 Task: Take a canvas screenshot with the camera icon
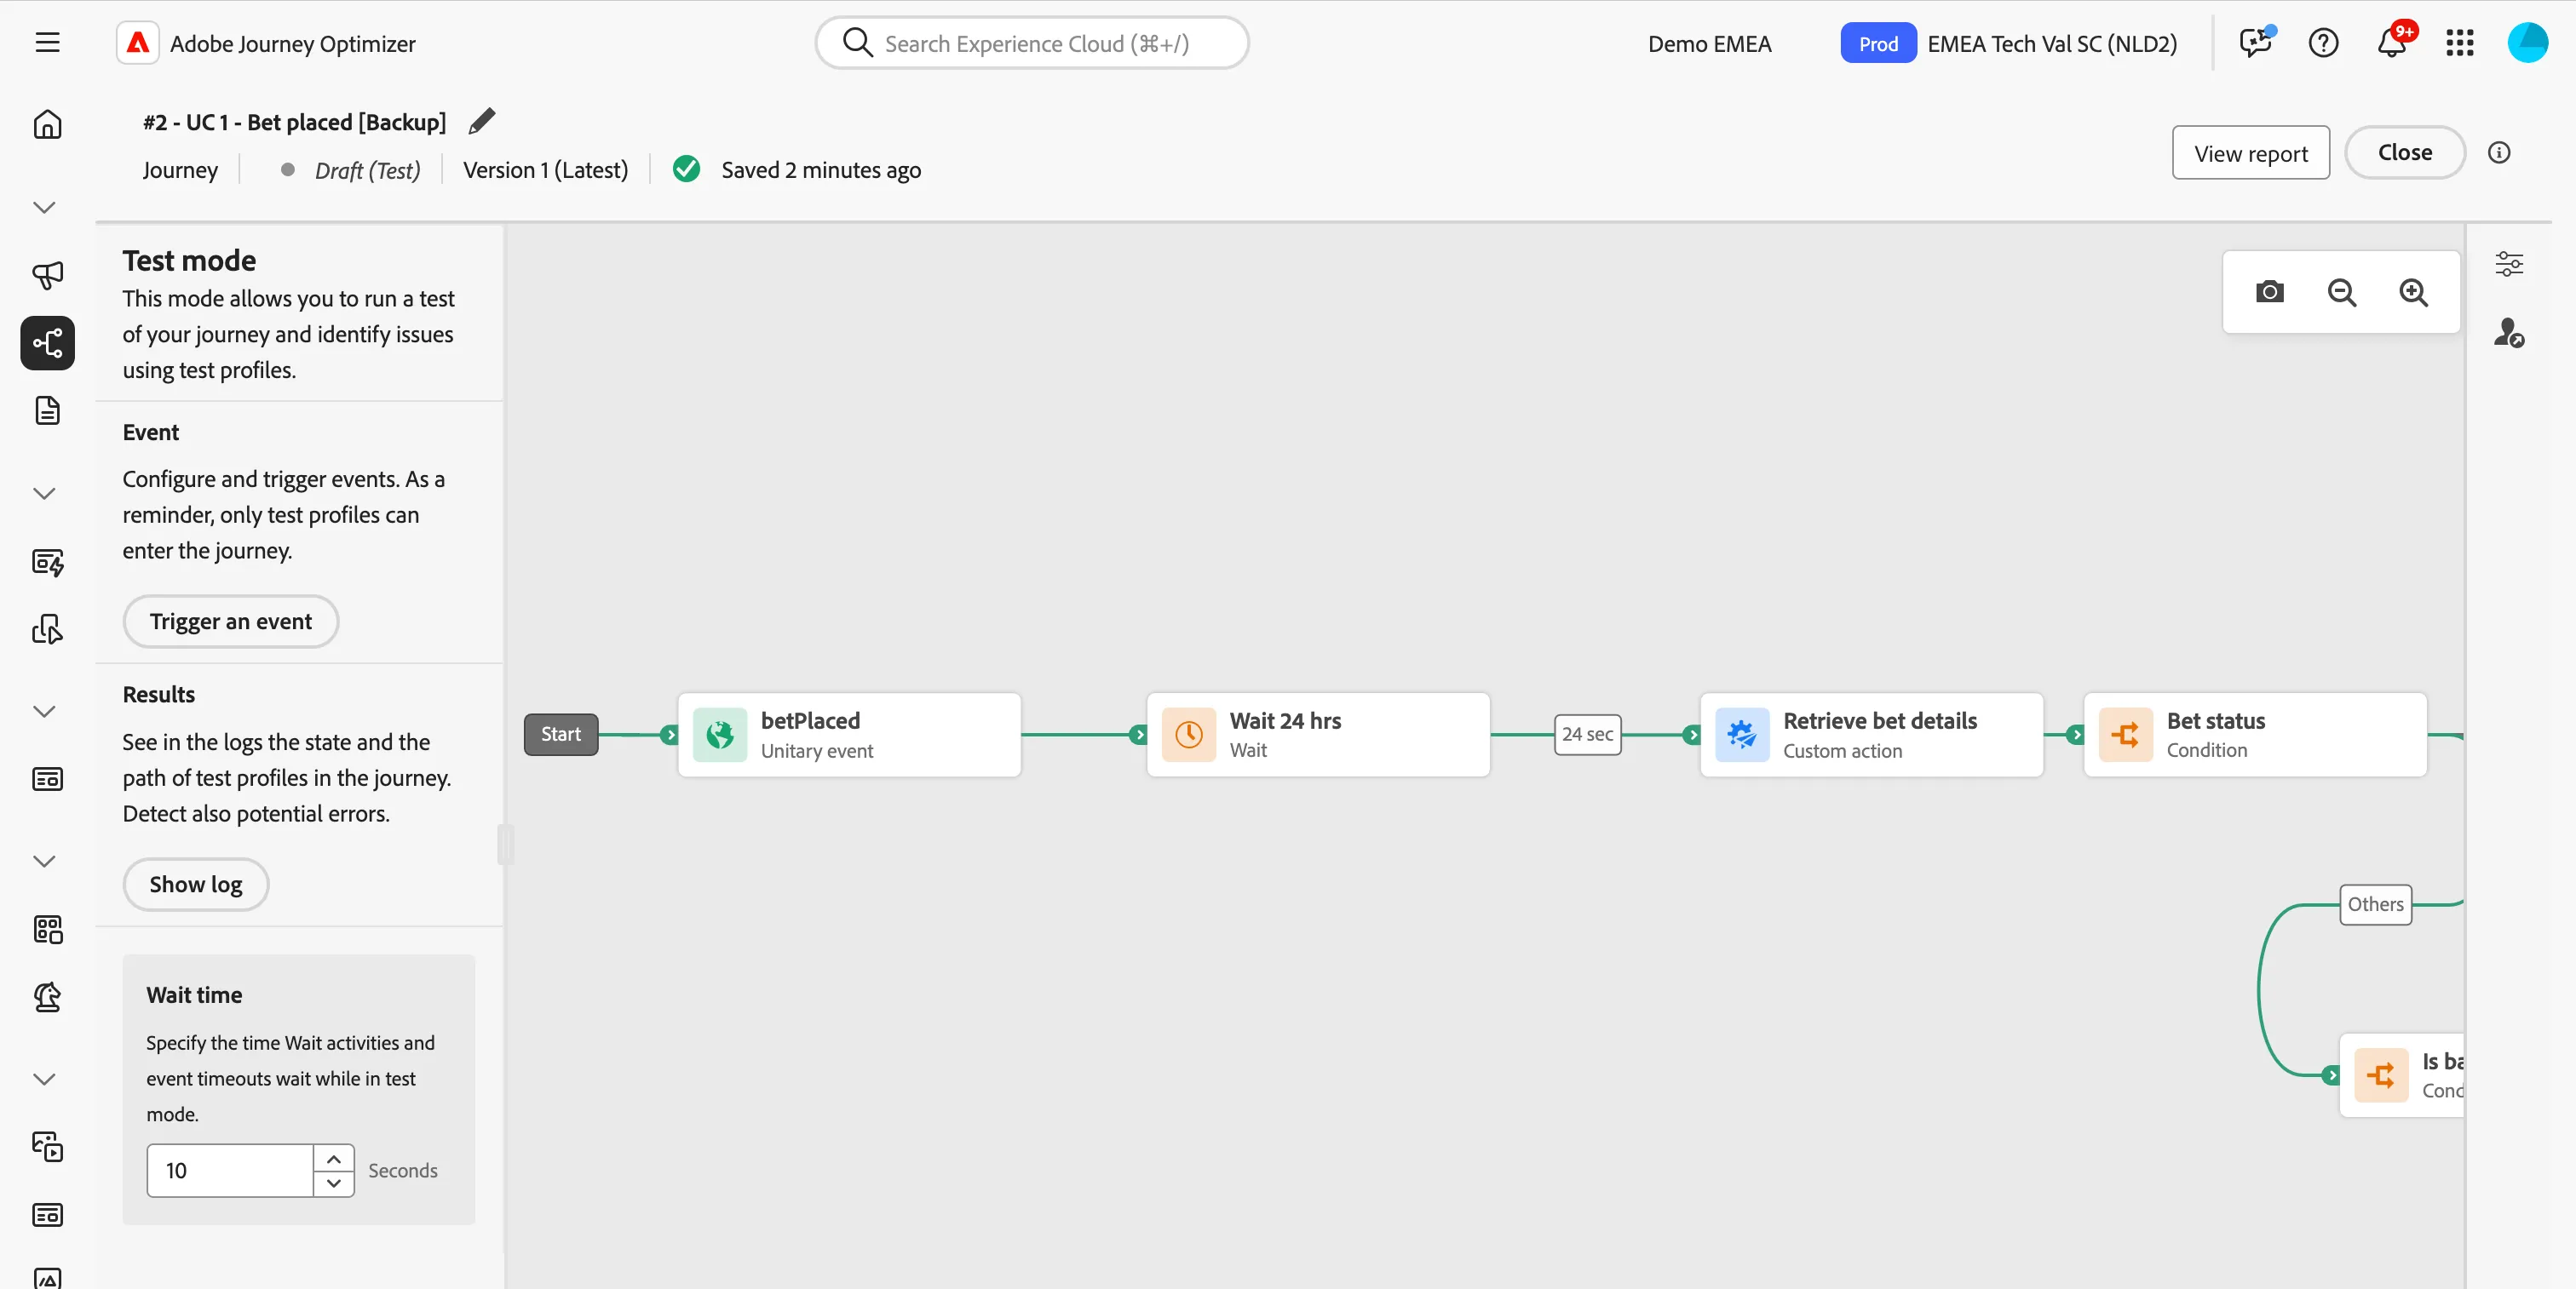2269,292
